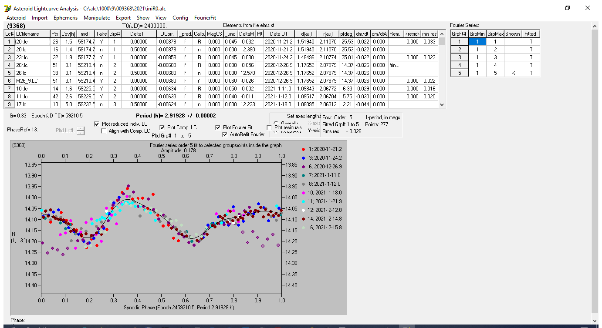Viewport: 602px width, 328px height.
Task: Open the Import menu
Action: (40, 18)
